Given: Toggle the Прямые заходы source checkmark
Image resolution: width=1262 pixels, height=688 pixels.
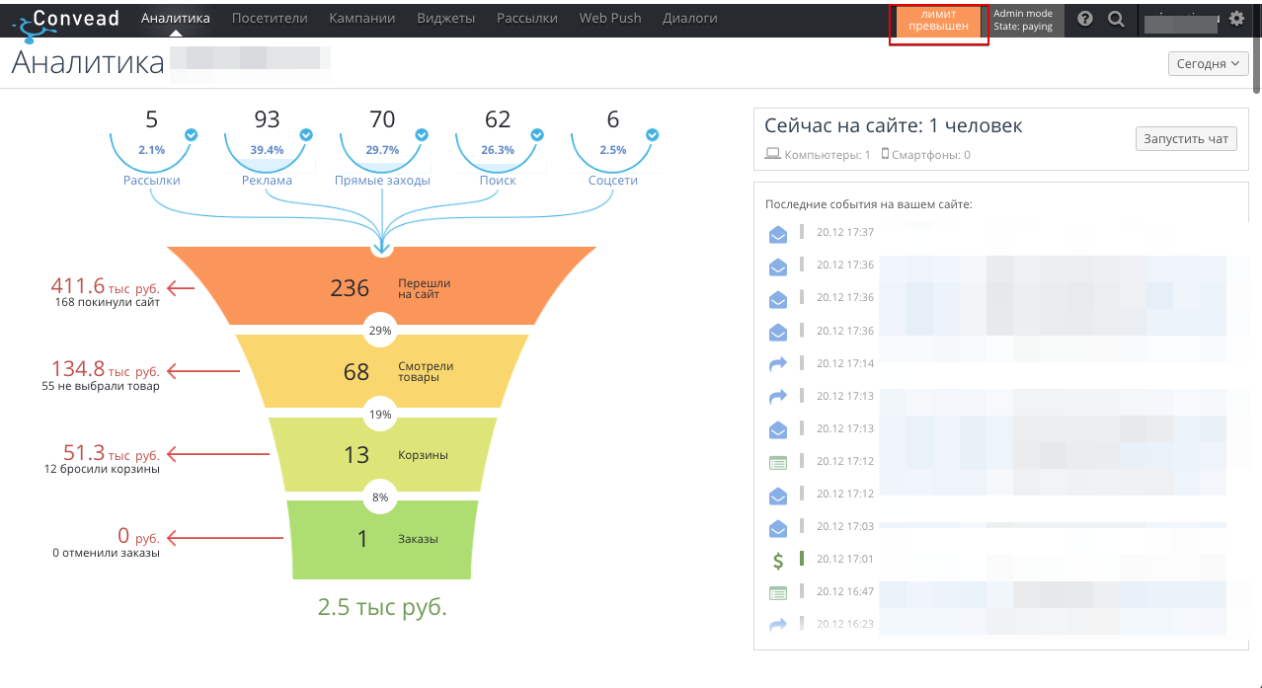Looking at the screenshot, I should coord(422,134).
